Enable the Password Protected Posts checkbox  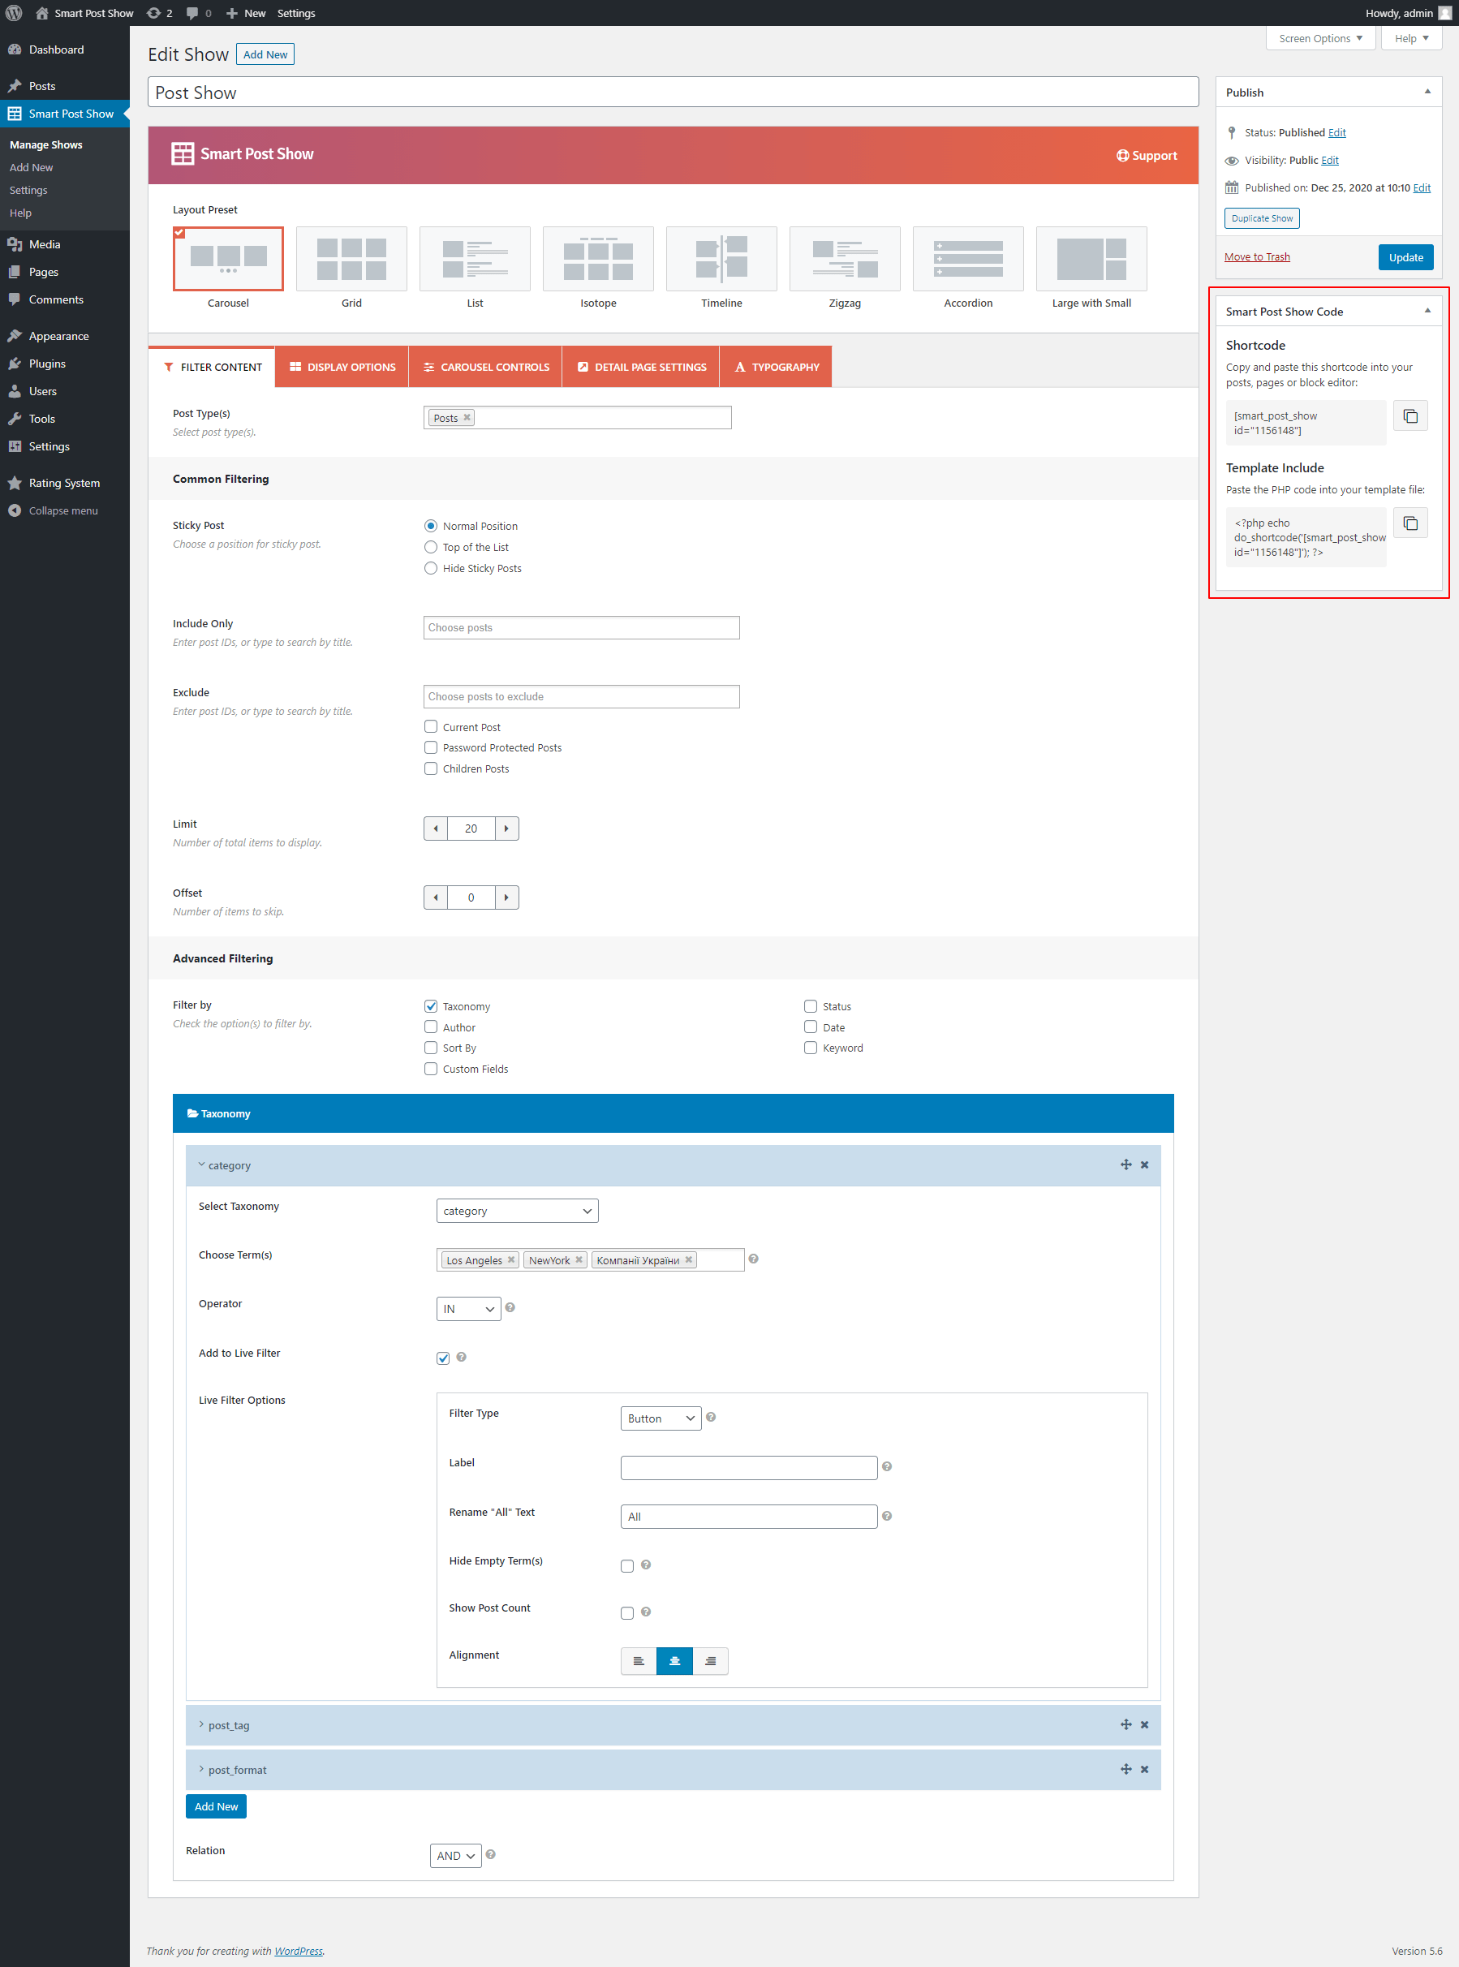click(x=431, y=748)
